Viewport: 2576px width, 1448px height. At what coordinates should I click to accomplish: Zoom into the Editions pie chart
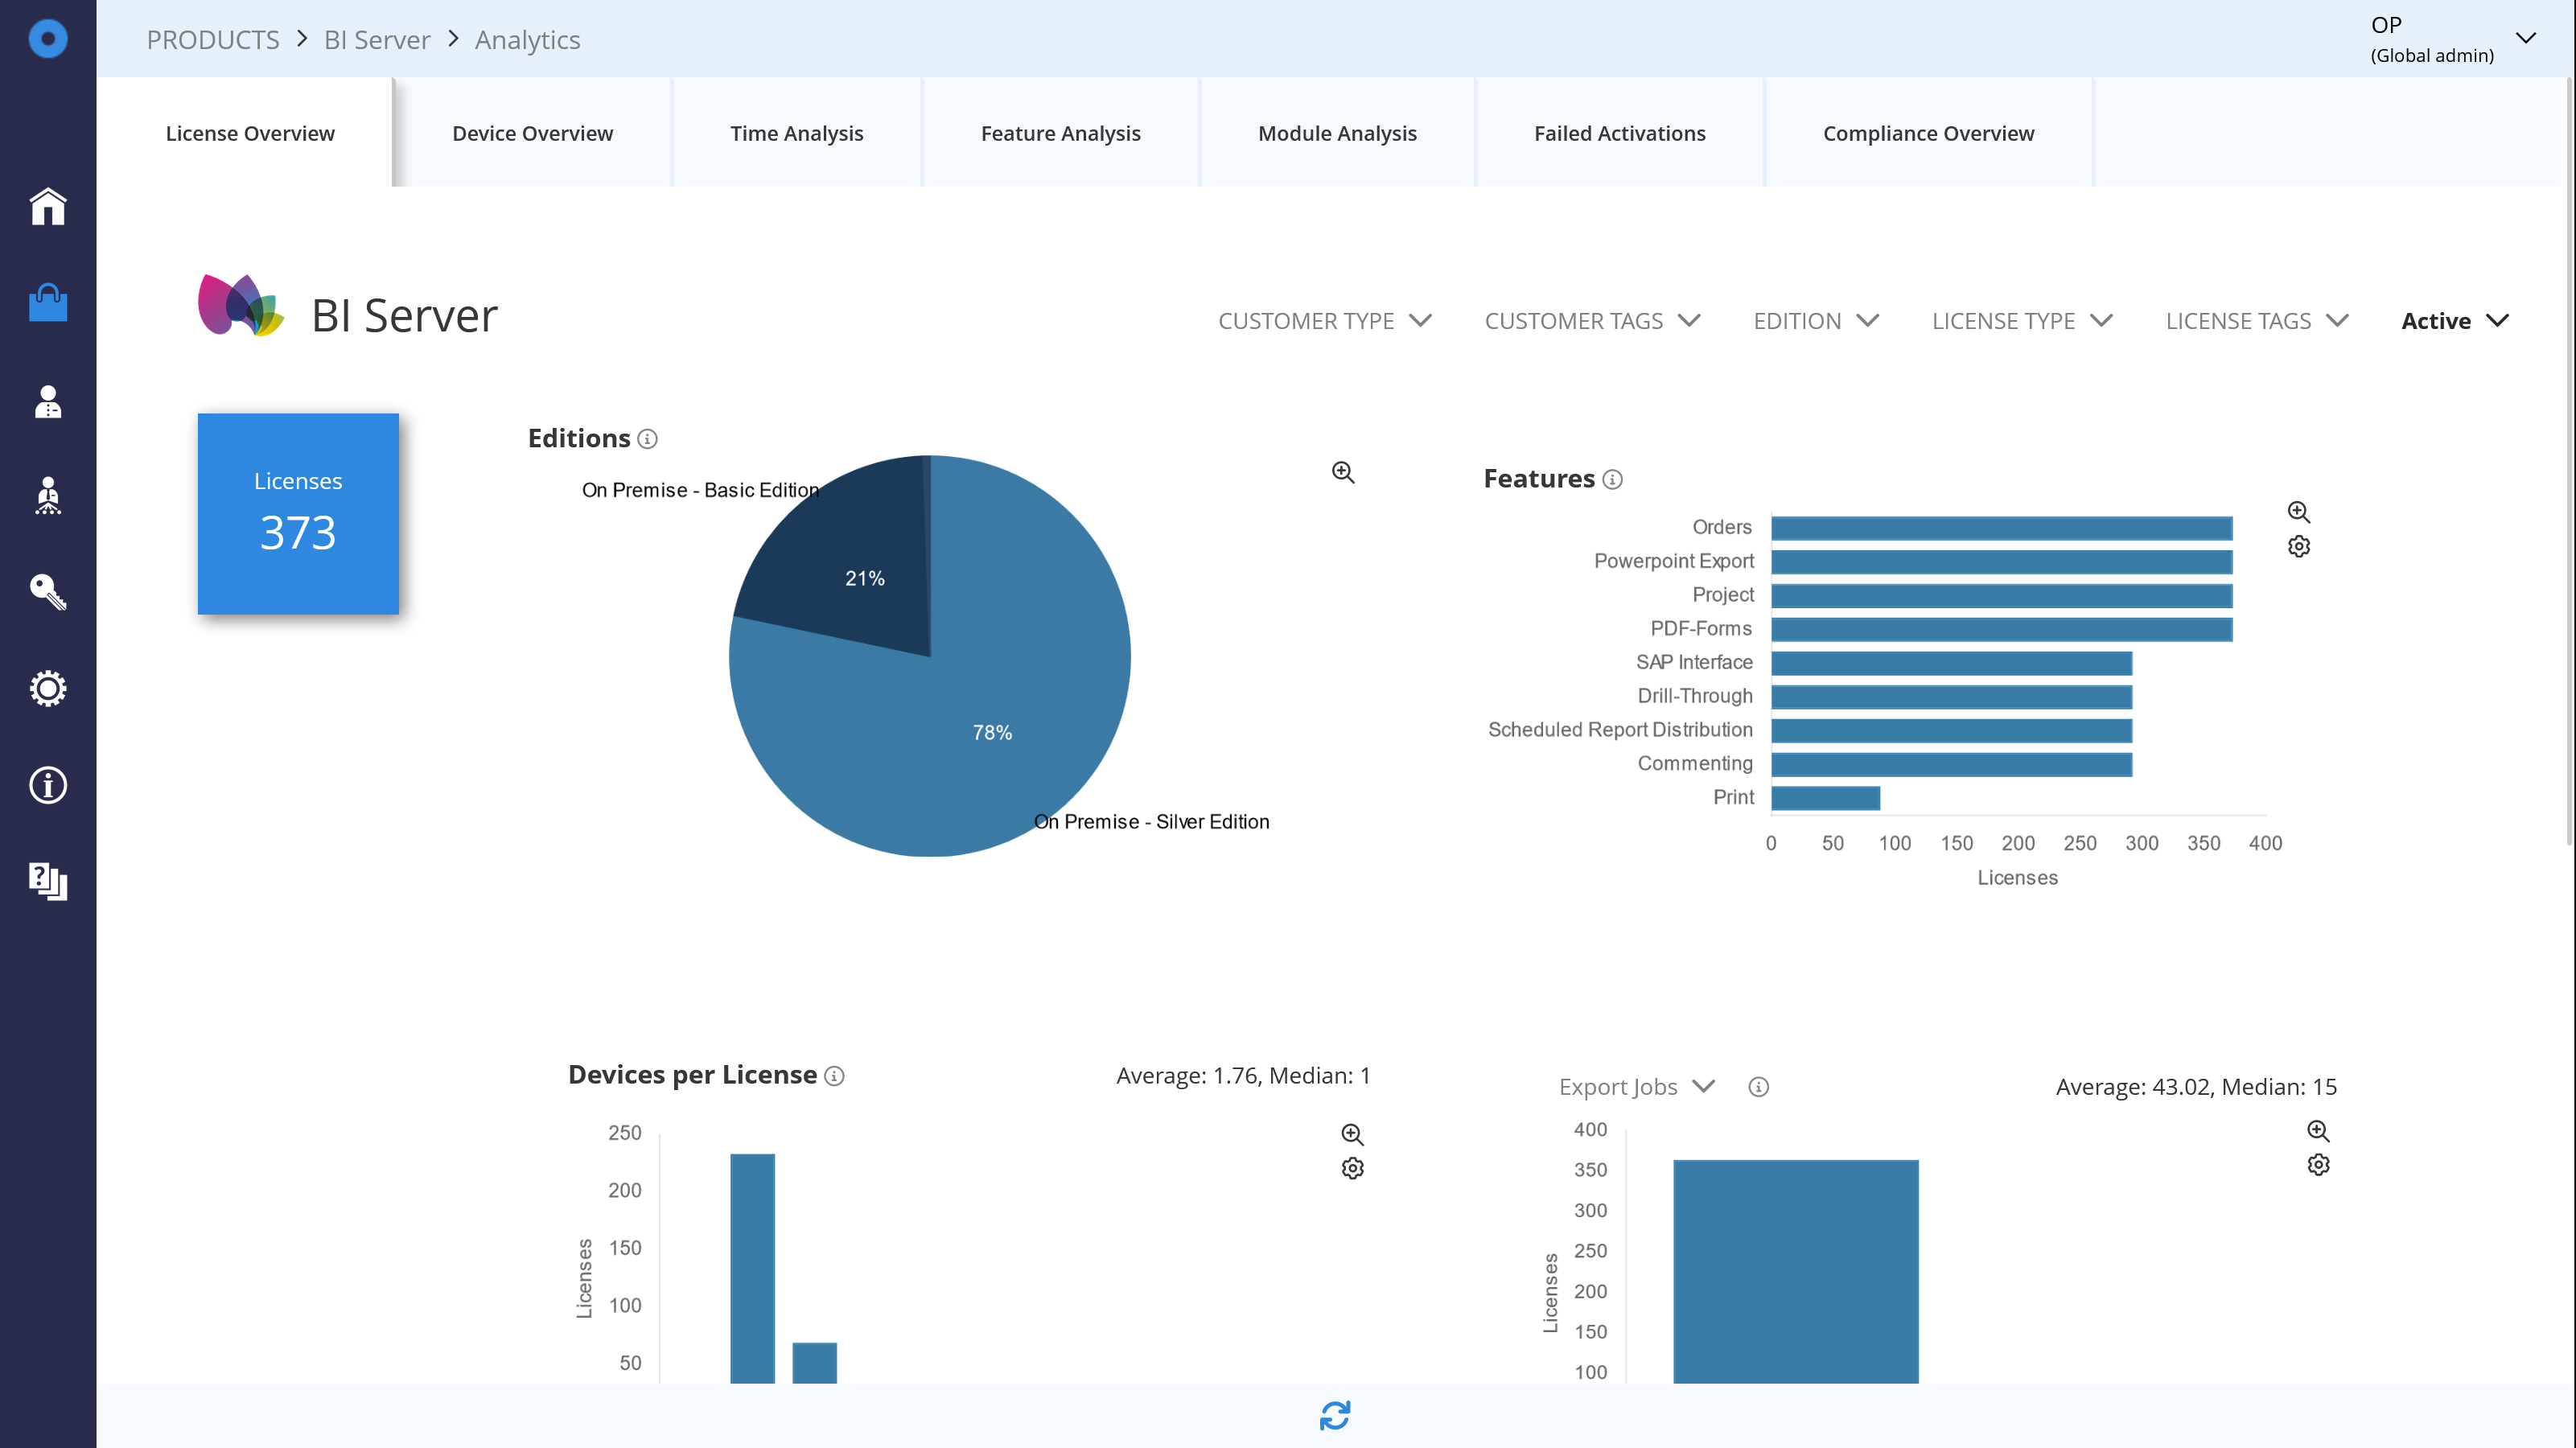(x=1343, y=472)
